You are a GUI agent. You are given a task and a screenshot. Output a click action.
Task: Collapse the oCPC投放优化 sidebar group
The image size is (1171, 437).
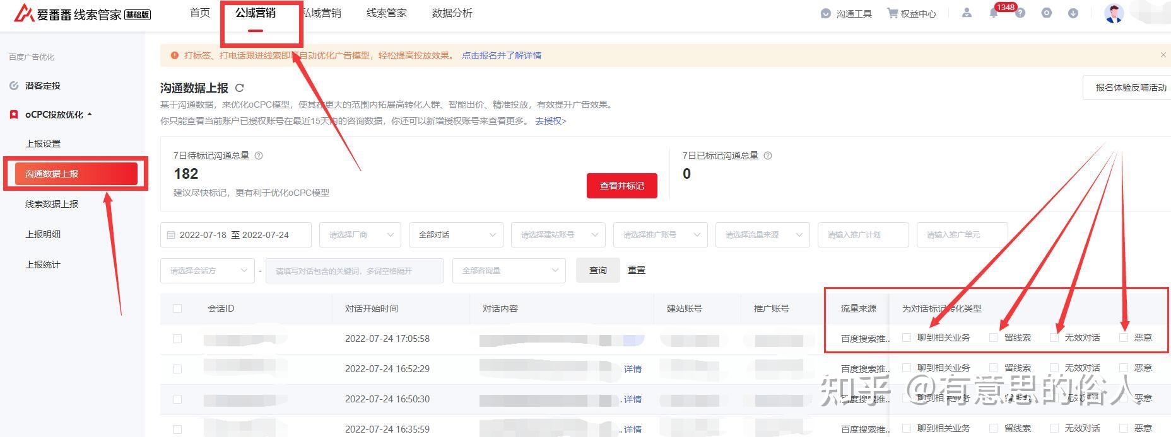90,115
